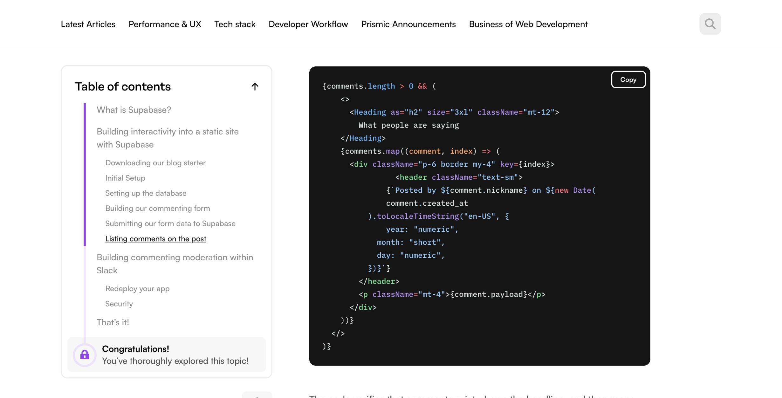Viewport: 782px width, 398px height.
Task: Copy the code snippet
Action: (628, 80)
